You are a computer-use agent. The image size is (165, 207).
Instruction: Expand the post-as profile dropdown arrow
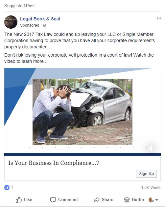click(x=156, y=200)
